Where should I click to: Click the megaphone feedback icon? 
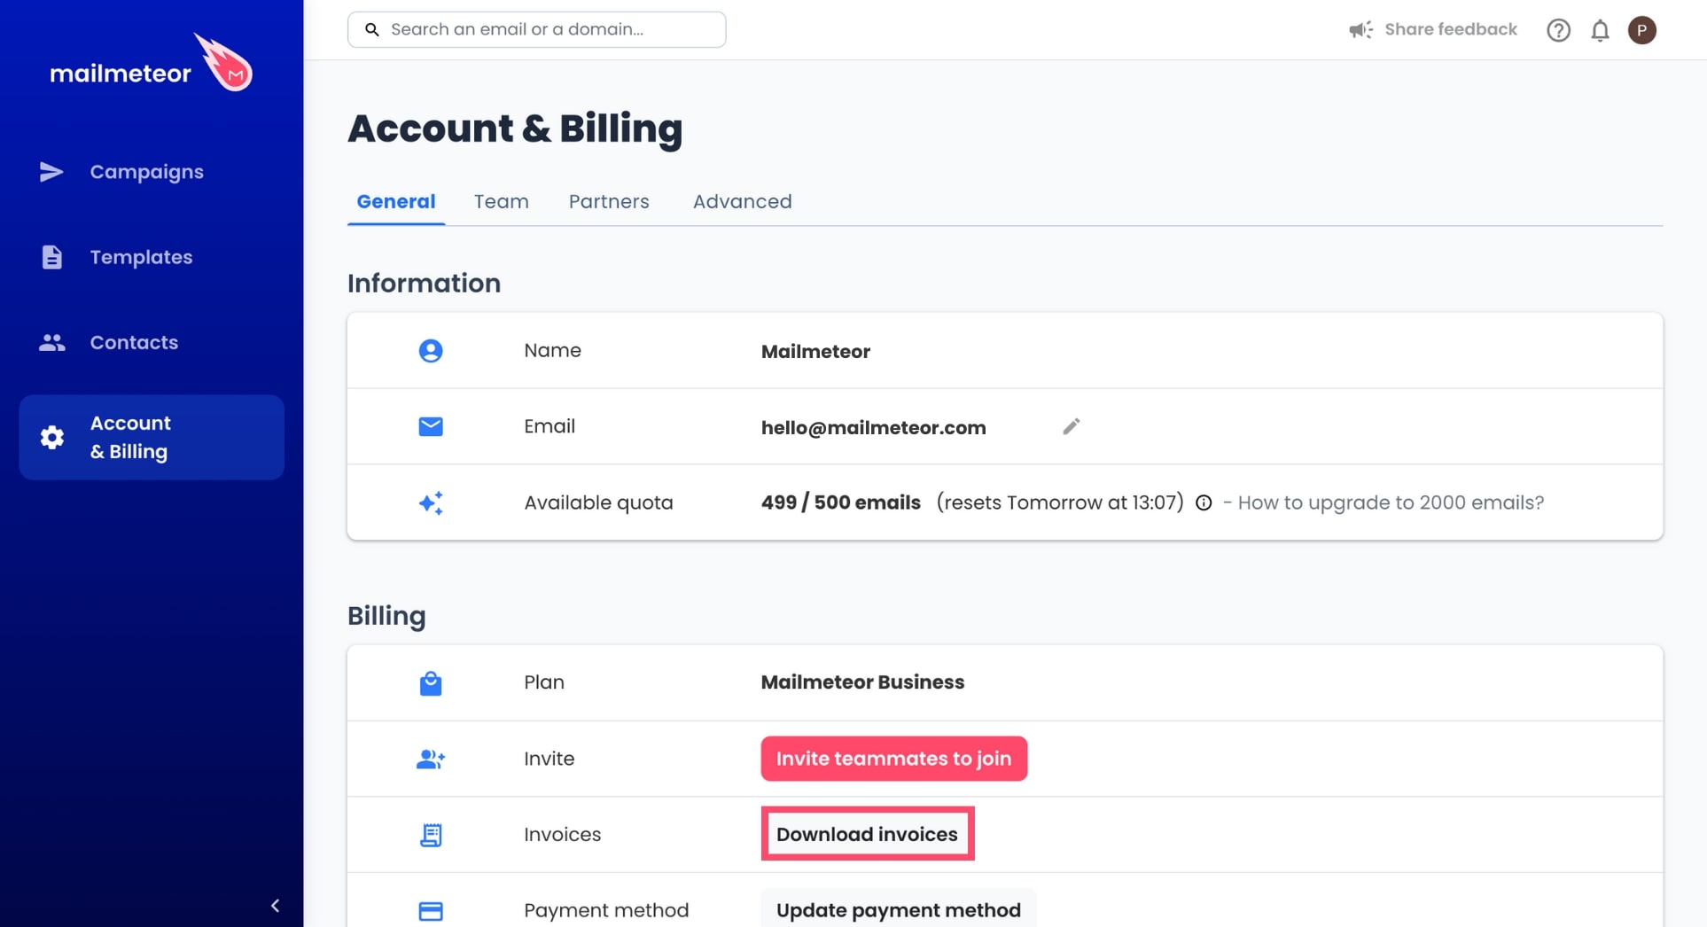pos(1360,30)
